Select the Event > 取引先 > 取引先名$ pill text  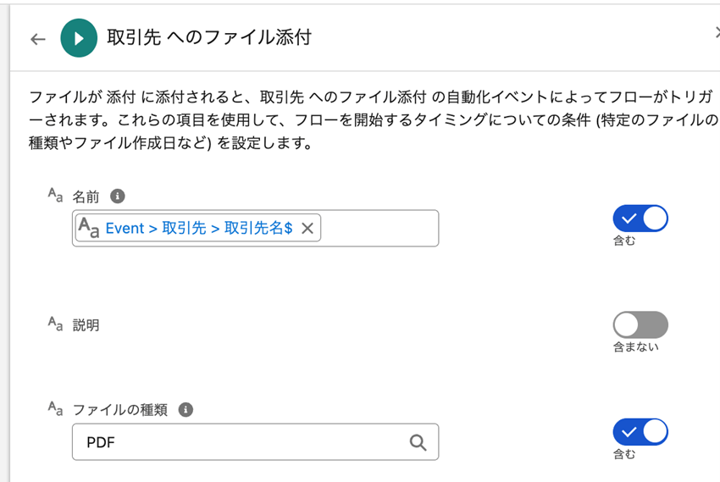198,229
